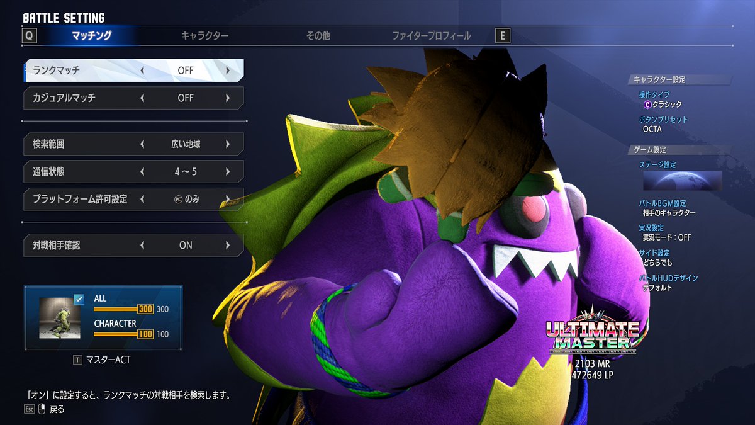The height and width of the screenshot is (425, 755).
Task: Click the BATTLE SETTING title
Action: click(64, 18)
